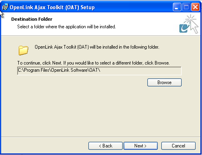Screen dimensions: 202x155
Task: Click the yellow folder icon
Action: (24, 50)
